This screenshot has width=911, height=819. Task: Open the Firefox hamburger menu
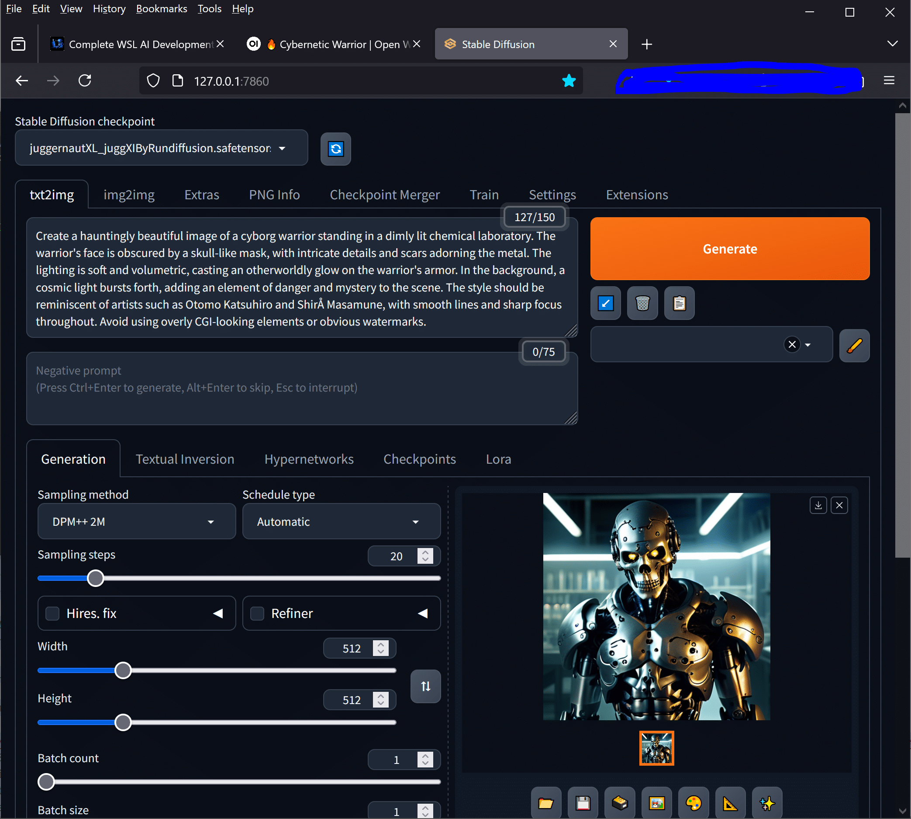[x=889, y=80]
